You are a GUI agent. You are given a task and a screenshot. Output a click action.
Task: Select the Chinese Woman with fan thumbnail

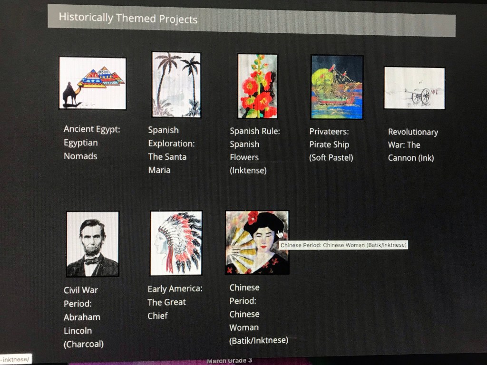click(x=257, y=243)
